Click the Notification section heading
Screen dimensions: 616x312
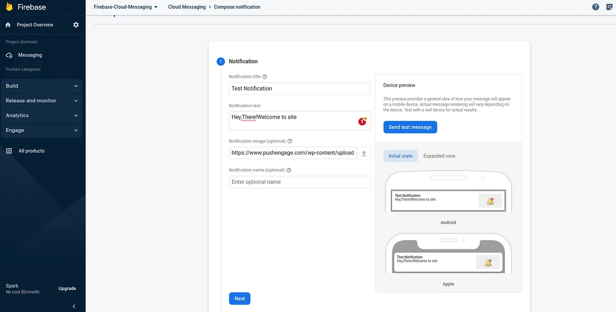pyautogui.click(x=243, y=62)
